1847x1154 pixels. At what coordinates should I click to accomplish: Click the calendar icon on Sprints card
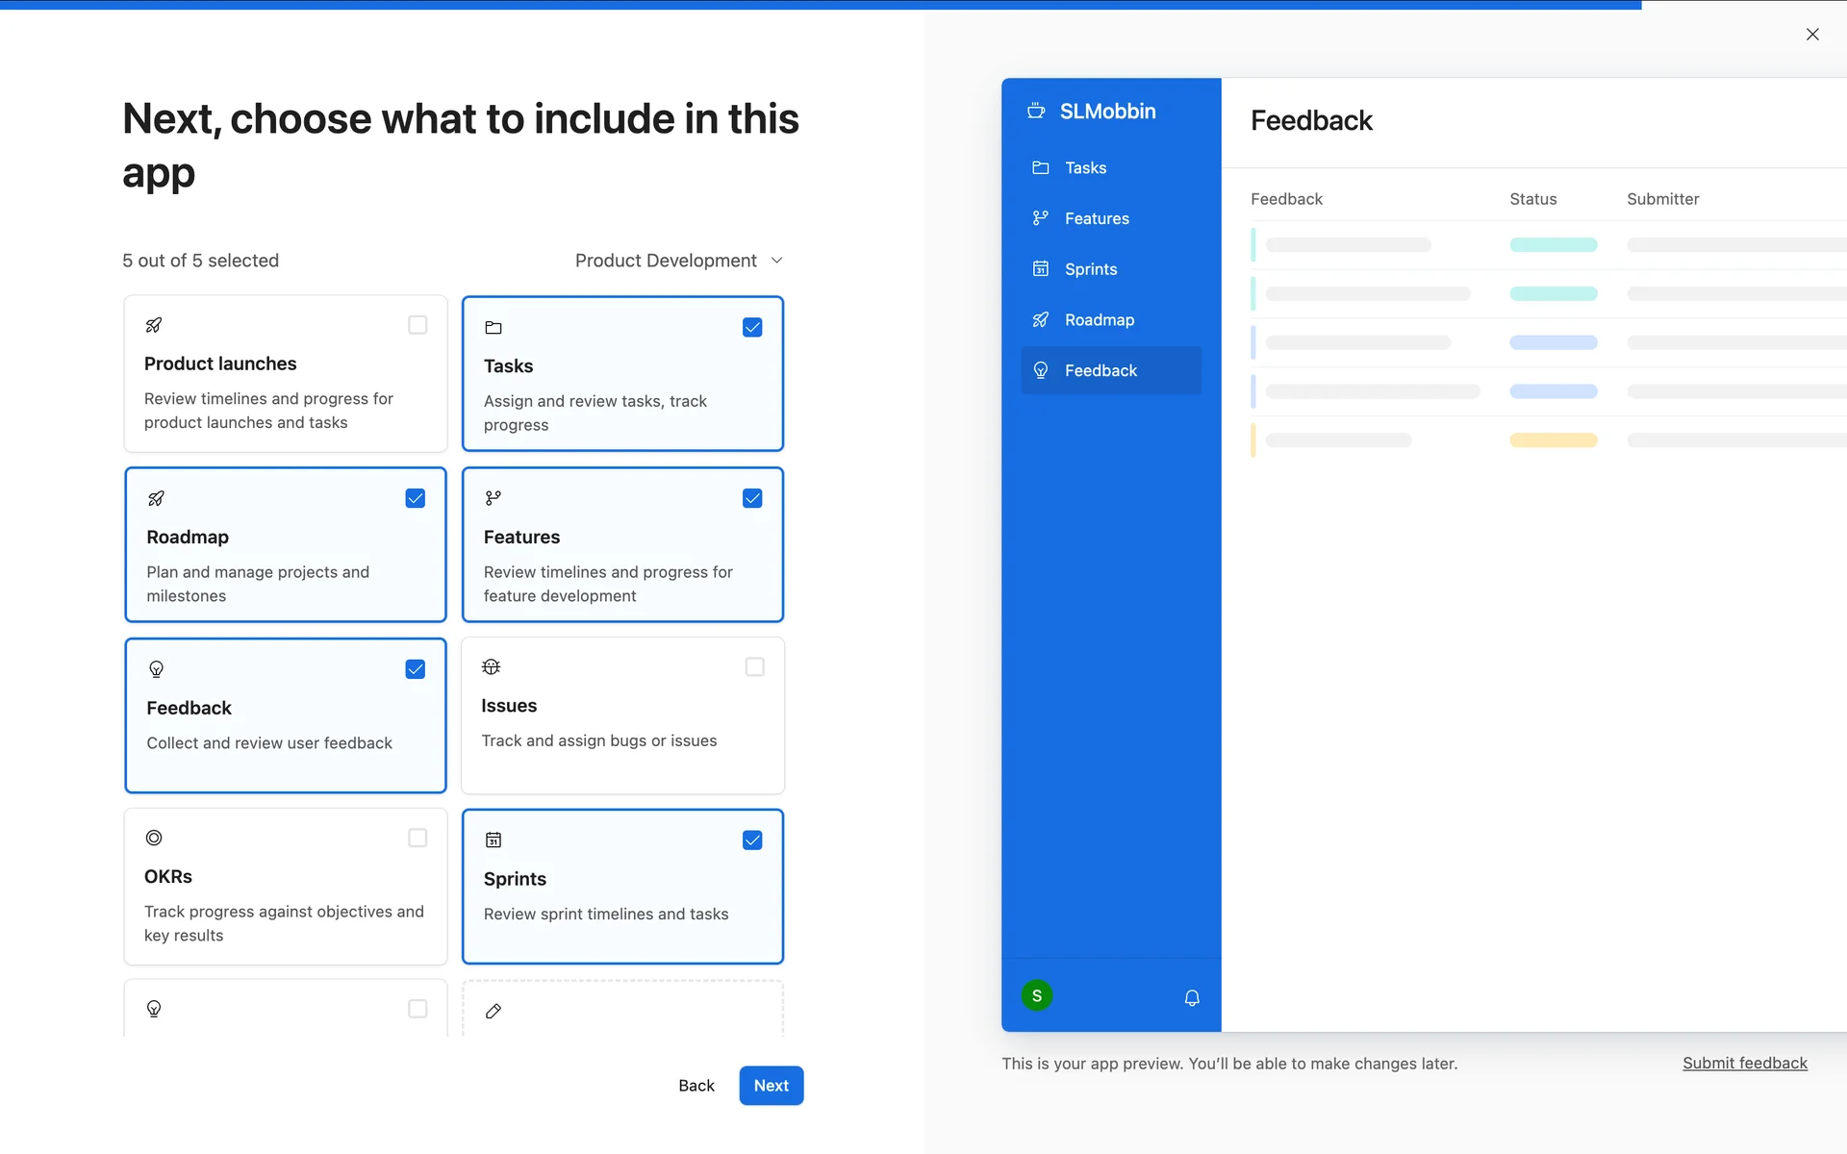coord(493,840)
